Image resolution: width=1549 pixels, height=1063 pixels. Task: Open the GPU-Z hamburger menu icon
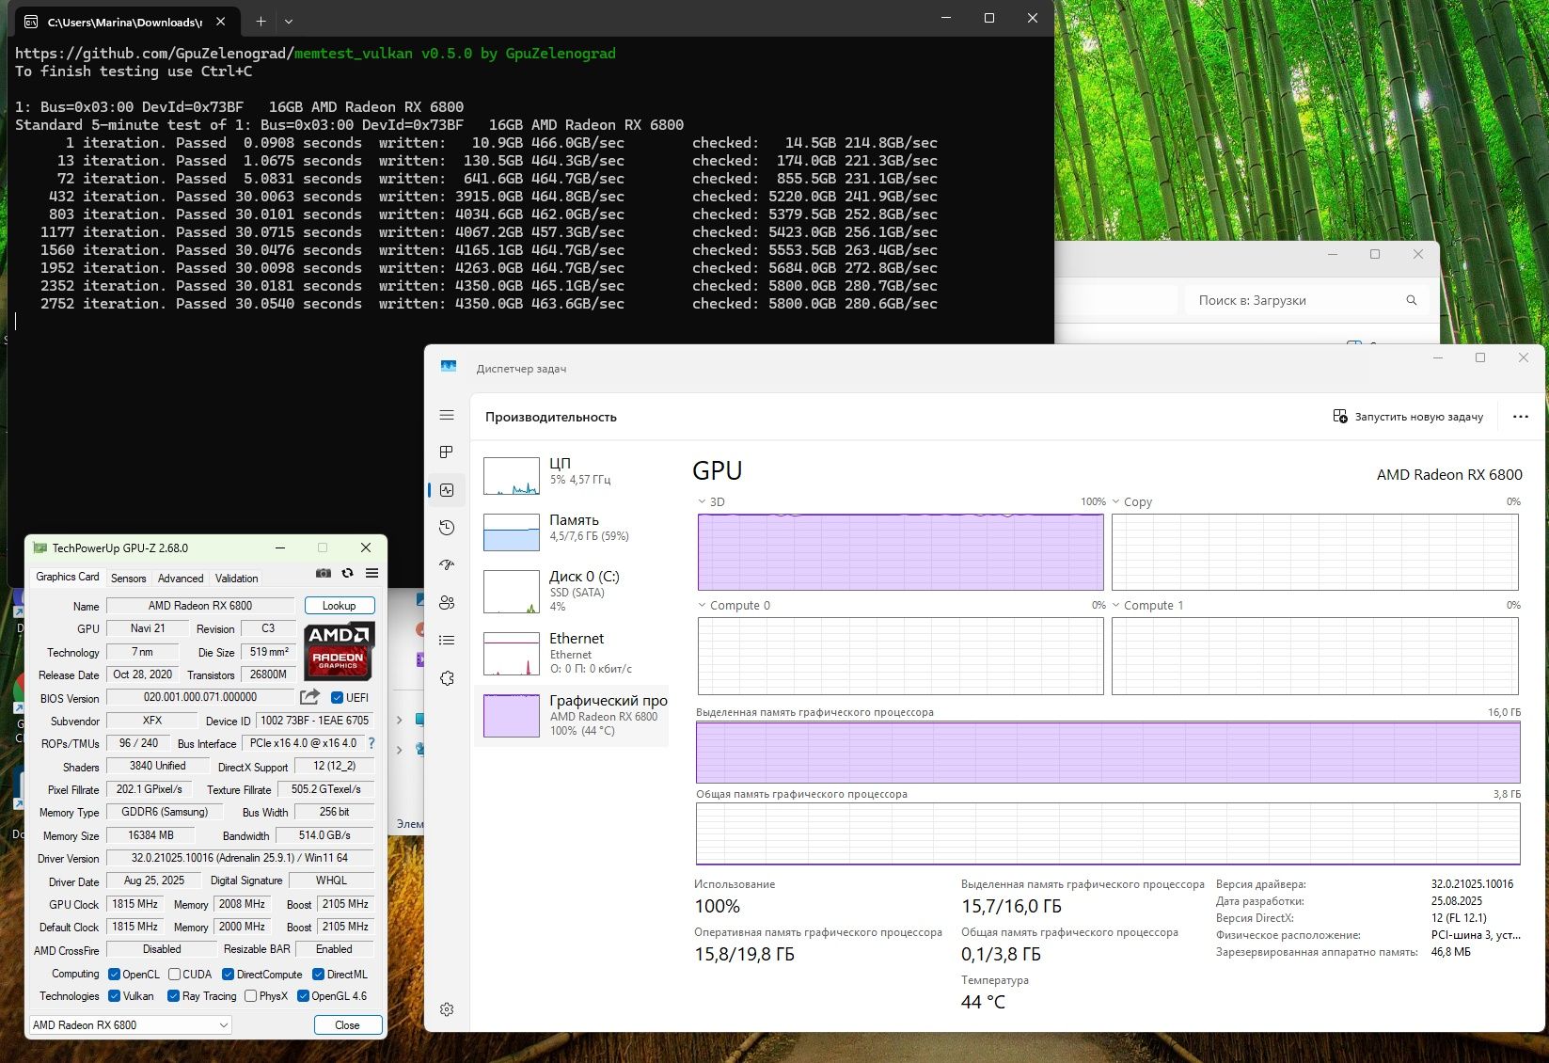(x=371, y=573)
